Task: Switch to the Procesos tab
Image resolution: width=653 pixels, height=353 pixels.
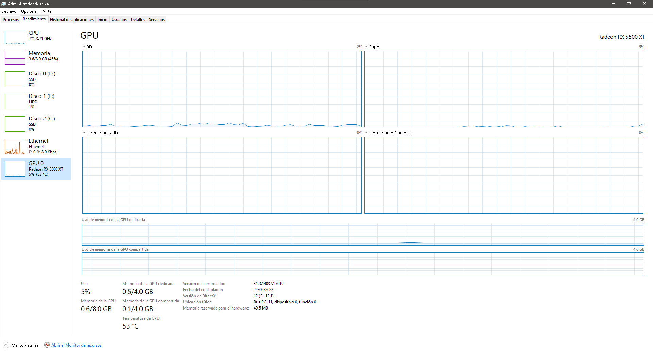Action: pos(11,20)
